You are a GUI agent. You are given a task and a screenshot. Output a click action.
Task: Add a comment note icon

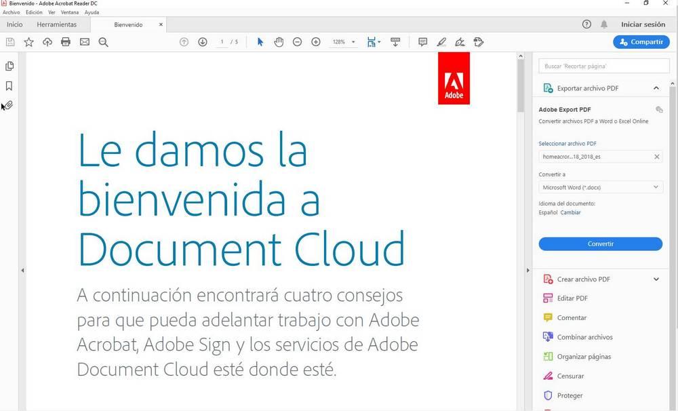coord(423,42)
